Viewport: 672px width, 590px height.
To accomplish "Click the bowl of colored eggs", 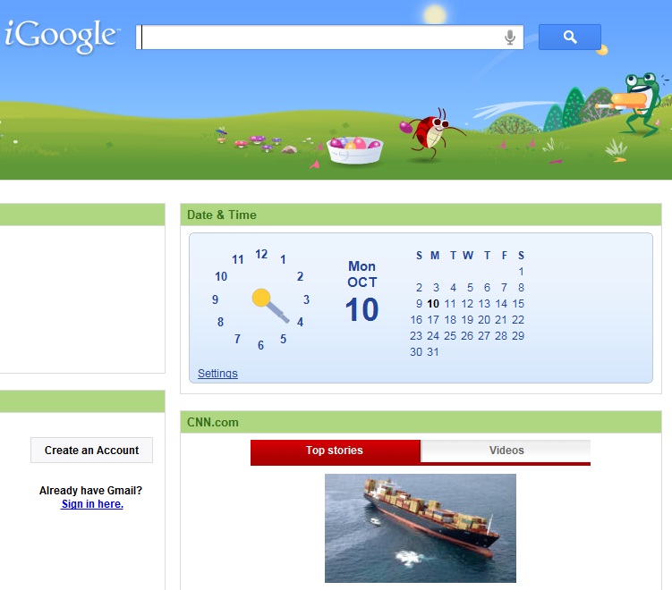I will pos(355,150).
